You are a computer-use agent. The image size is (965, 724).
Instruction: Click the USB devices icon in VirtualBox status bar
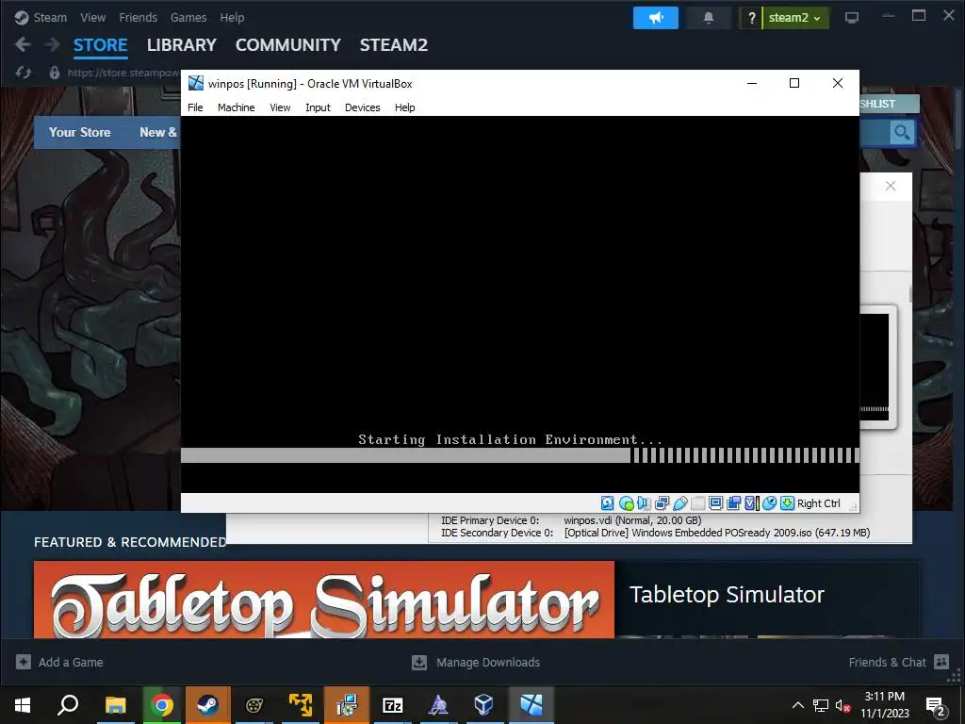coord(680,503)
